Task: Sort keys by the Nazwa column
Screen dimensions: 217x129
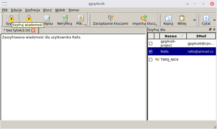Action: point(173,36)
